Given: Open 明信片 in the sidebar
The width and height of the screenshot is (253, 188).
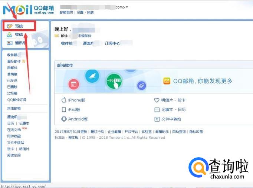Looking at the screenshot, I should click(x=24, y=149).
